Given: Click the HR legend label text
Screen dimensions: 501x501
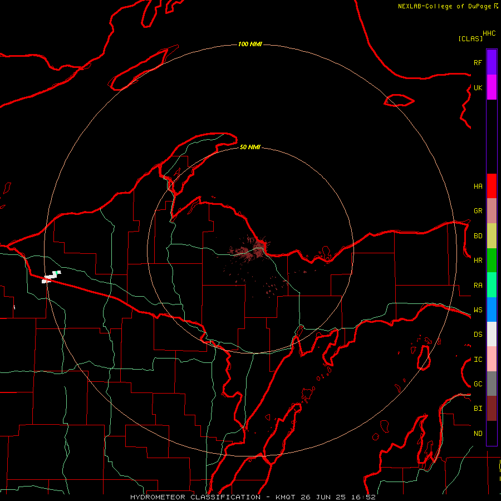Looking at the screenshot, I should point(478,261).
